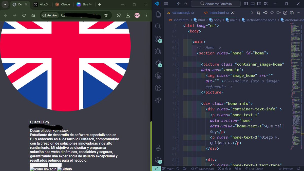Click the More Actions ellipsis in editor toolbar
The image size is (304, 171).
(299, 13)
